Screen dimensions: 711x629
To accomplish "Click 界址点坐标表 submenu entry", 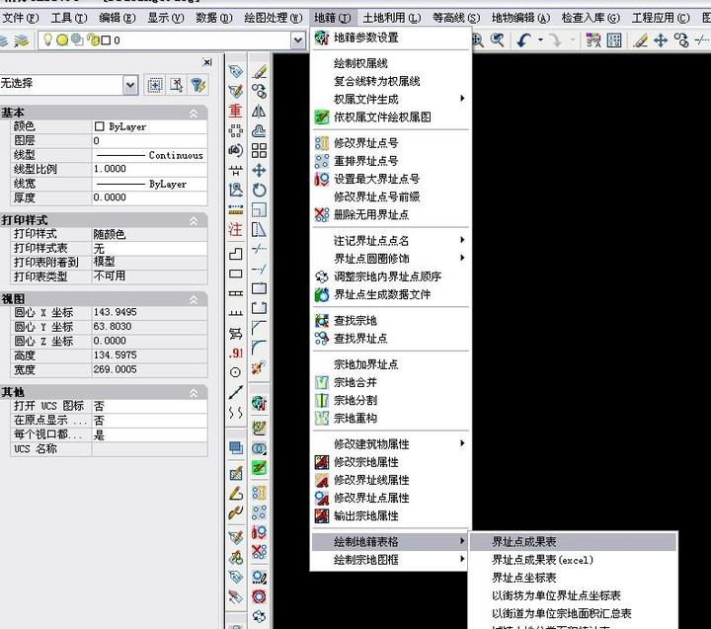I will (x=573, y=578).
